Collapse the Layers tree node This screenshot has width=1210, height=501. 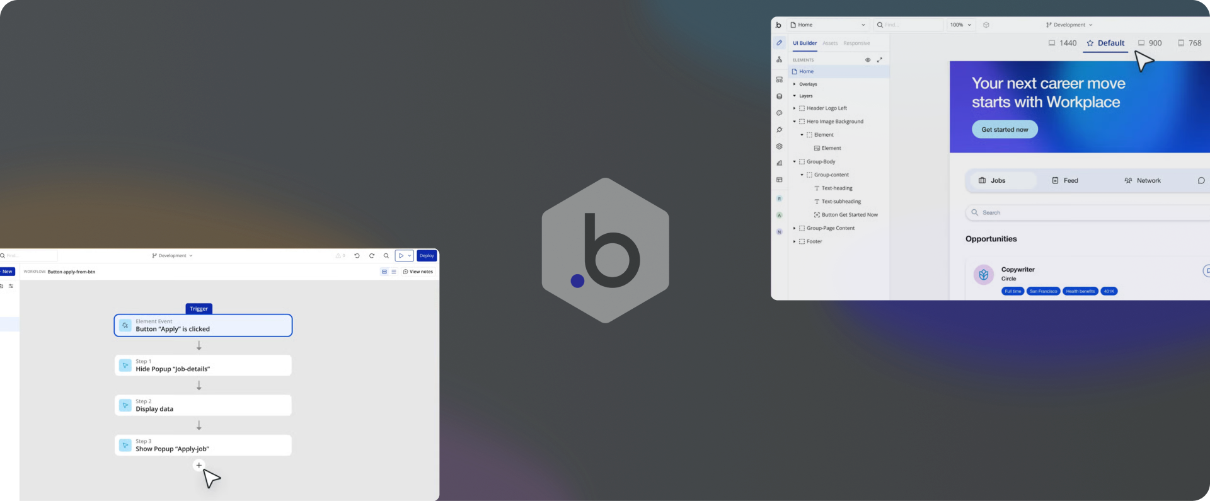click(x=795, y=96)
